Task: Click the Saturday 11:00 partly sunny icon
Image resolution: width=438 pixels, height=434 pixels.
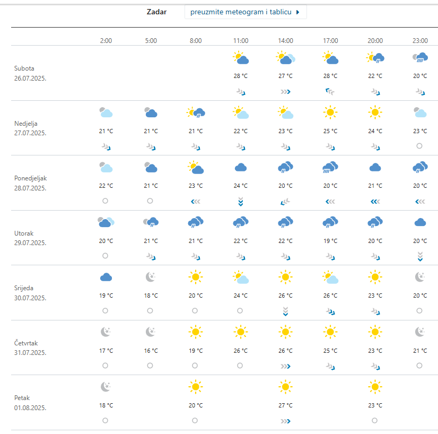Action: click(x=241, y=58)
